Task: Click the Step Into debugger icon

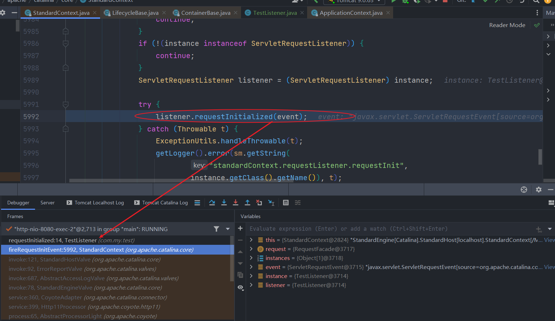Action: [224, 203]
